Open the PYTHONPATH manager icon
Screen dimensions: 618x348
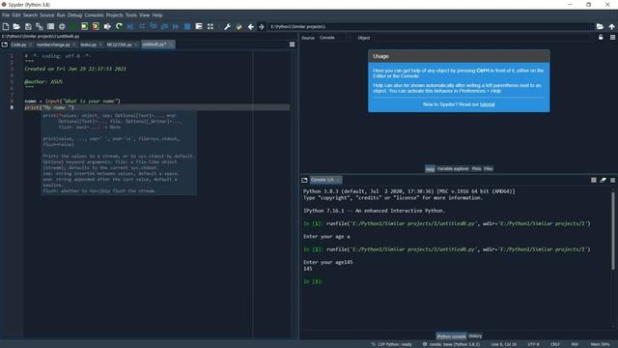(239, 26)
